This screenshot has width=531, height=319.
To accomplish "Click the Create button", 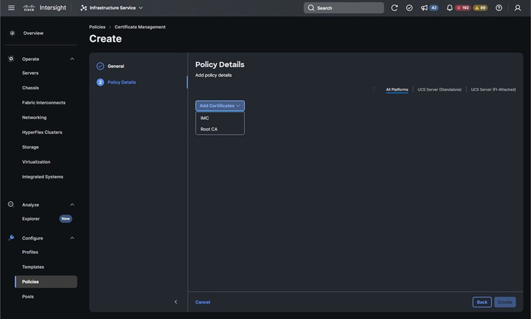I will click(x=505, y=302).
